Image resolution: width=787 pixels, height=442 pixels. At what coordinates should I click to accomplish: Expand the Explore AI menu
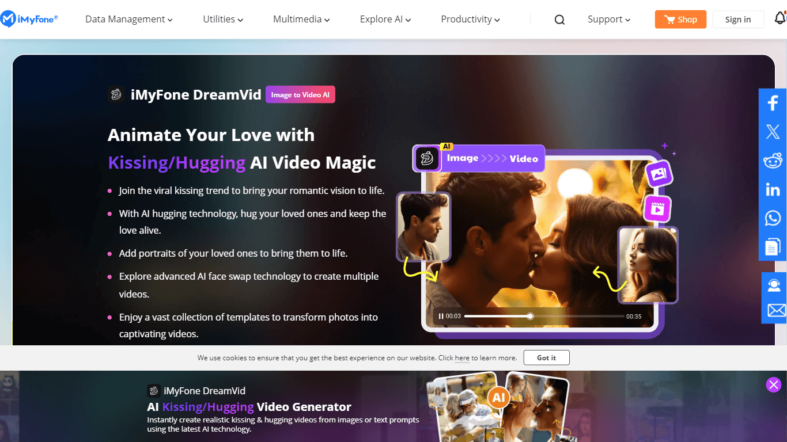[385, 19]
